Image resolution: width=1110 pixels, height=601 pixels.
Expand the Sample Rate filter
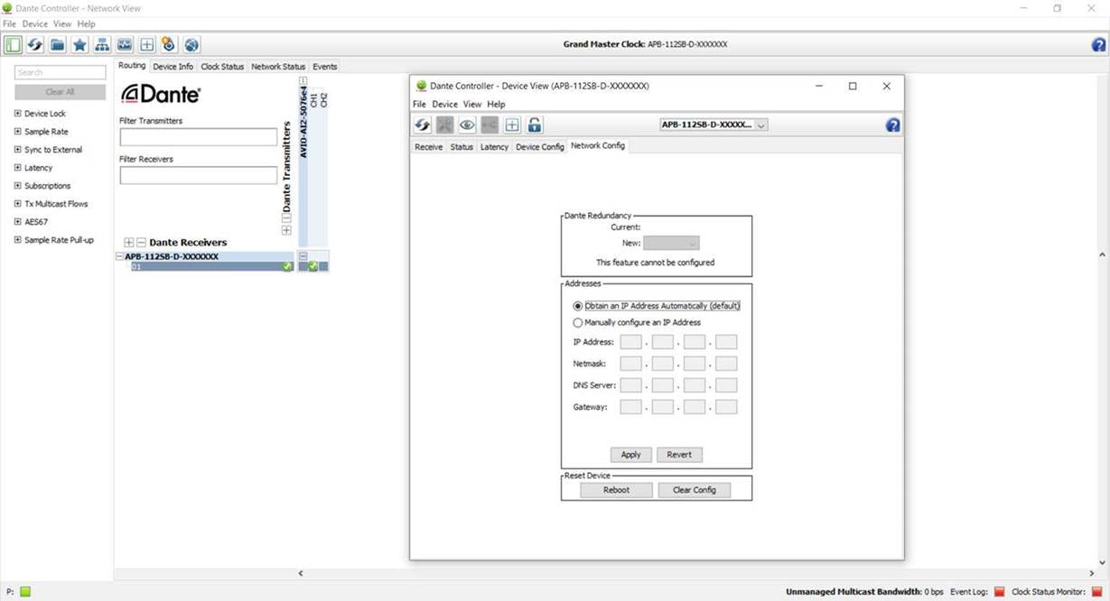point(18,132)
